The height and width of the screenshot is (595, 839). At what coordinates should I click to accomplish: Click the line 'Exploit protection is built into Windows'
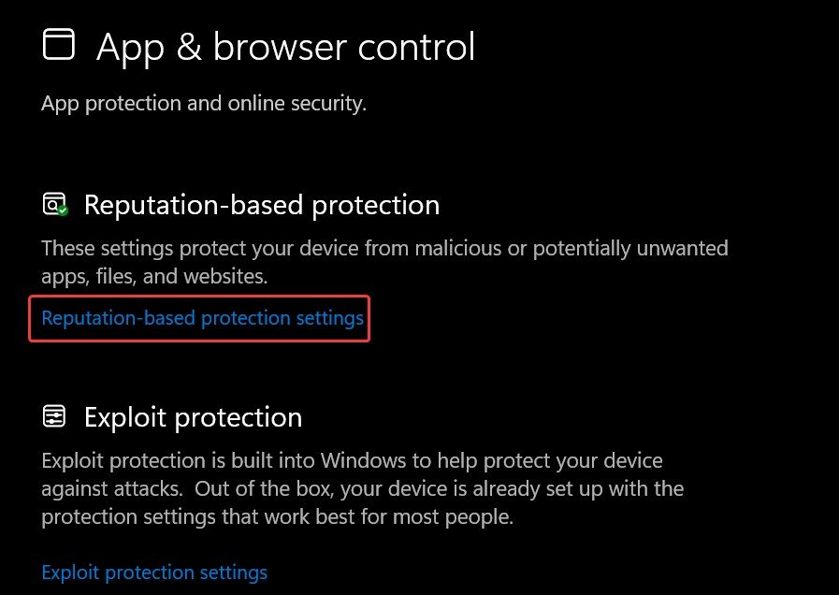click(x=352, y=461)
